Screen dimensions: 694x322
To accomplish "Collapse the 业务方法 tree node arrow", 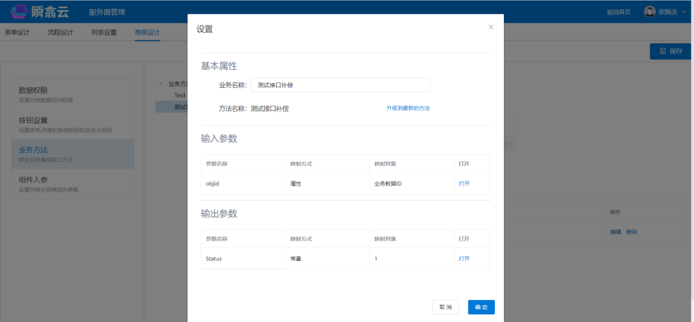I will [161, 83].
